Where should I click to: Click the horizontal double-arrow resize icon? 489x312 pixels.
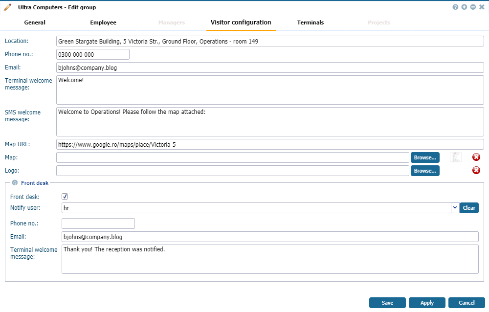click(473, 7)
